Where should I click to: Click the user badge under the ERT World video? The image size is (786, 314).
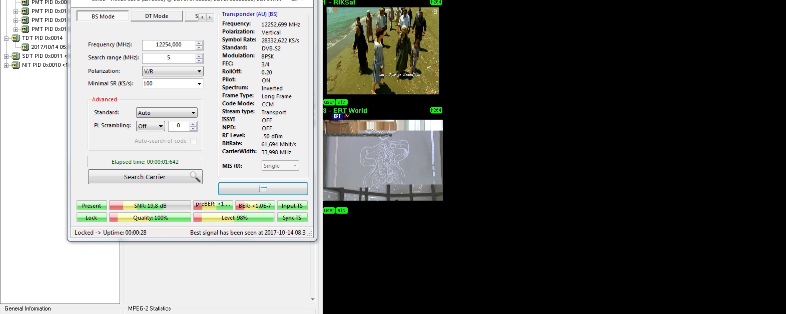click(329, 211)
